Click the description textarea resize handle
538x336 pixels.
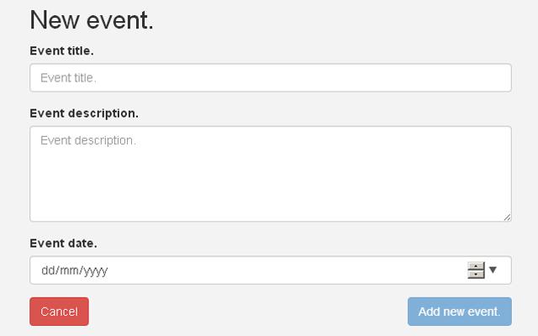coord(507,217)
